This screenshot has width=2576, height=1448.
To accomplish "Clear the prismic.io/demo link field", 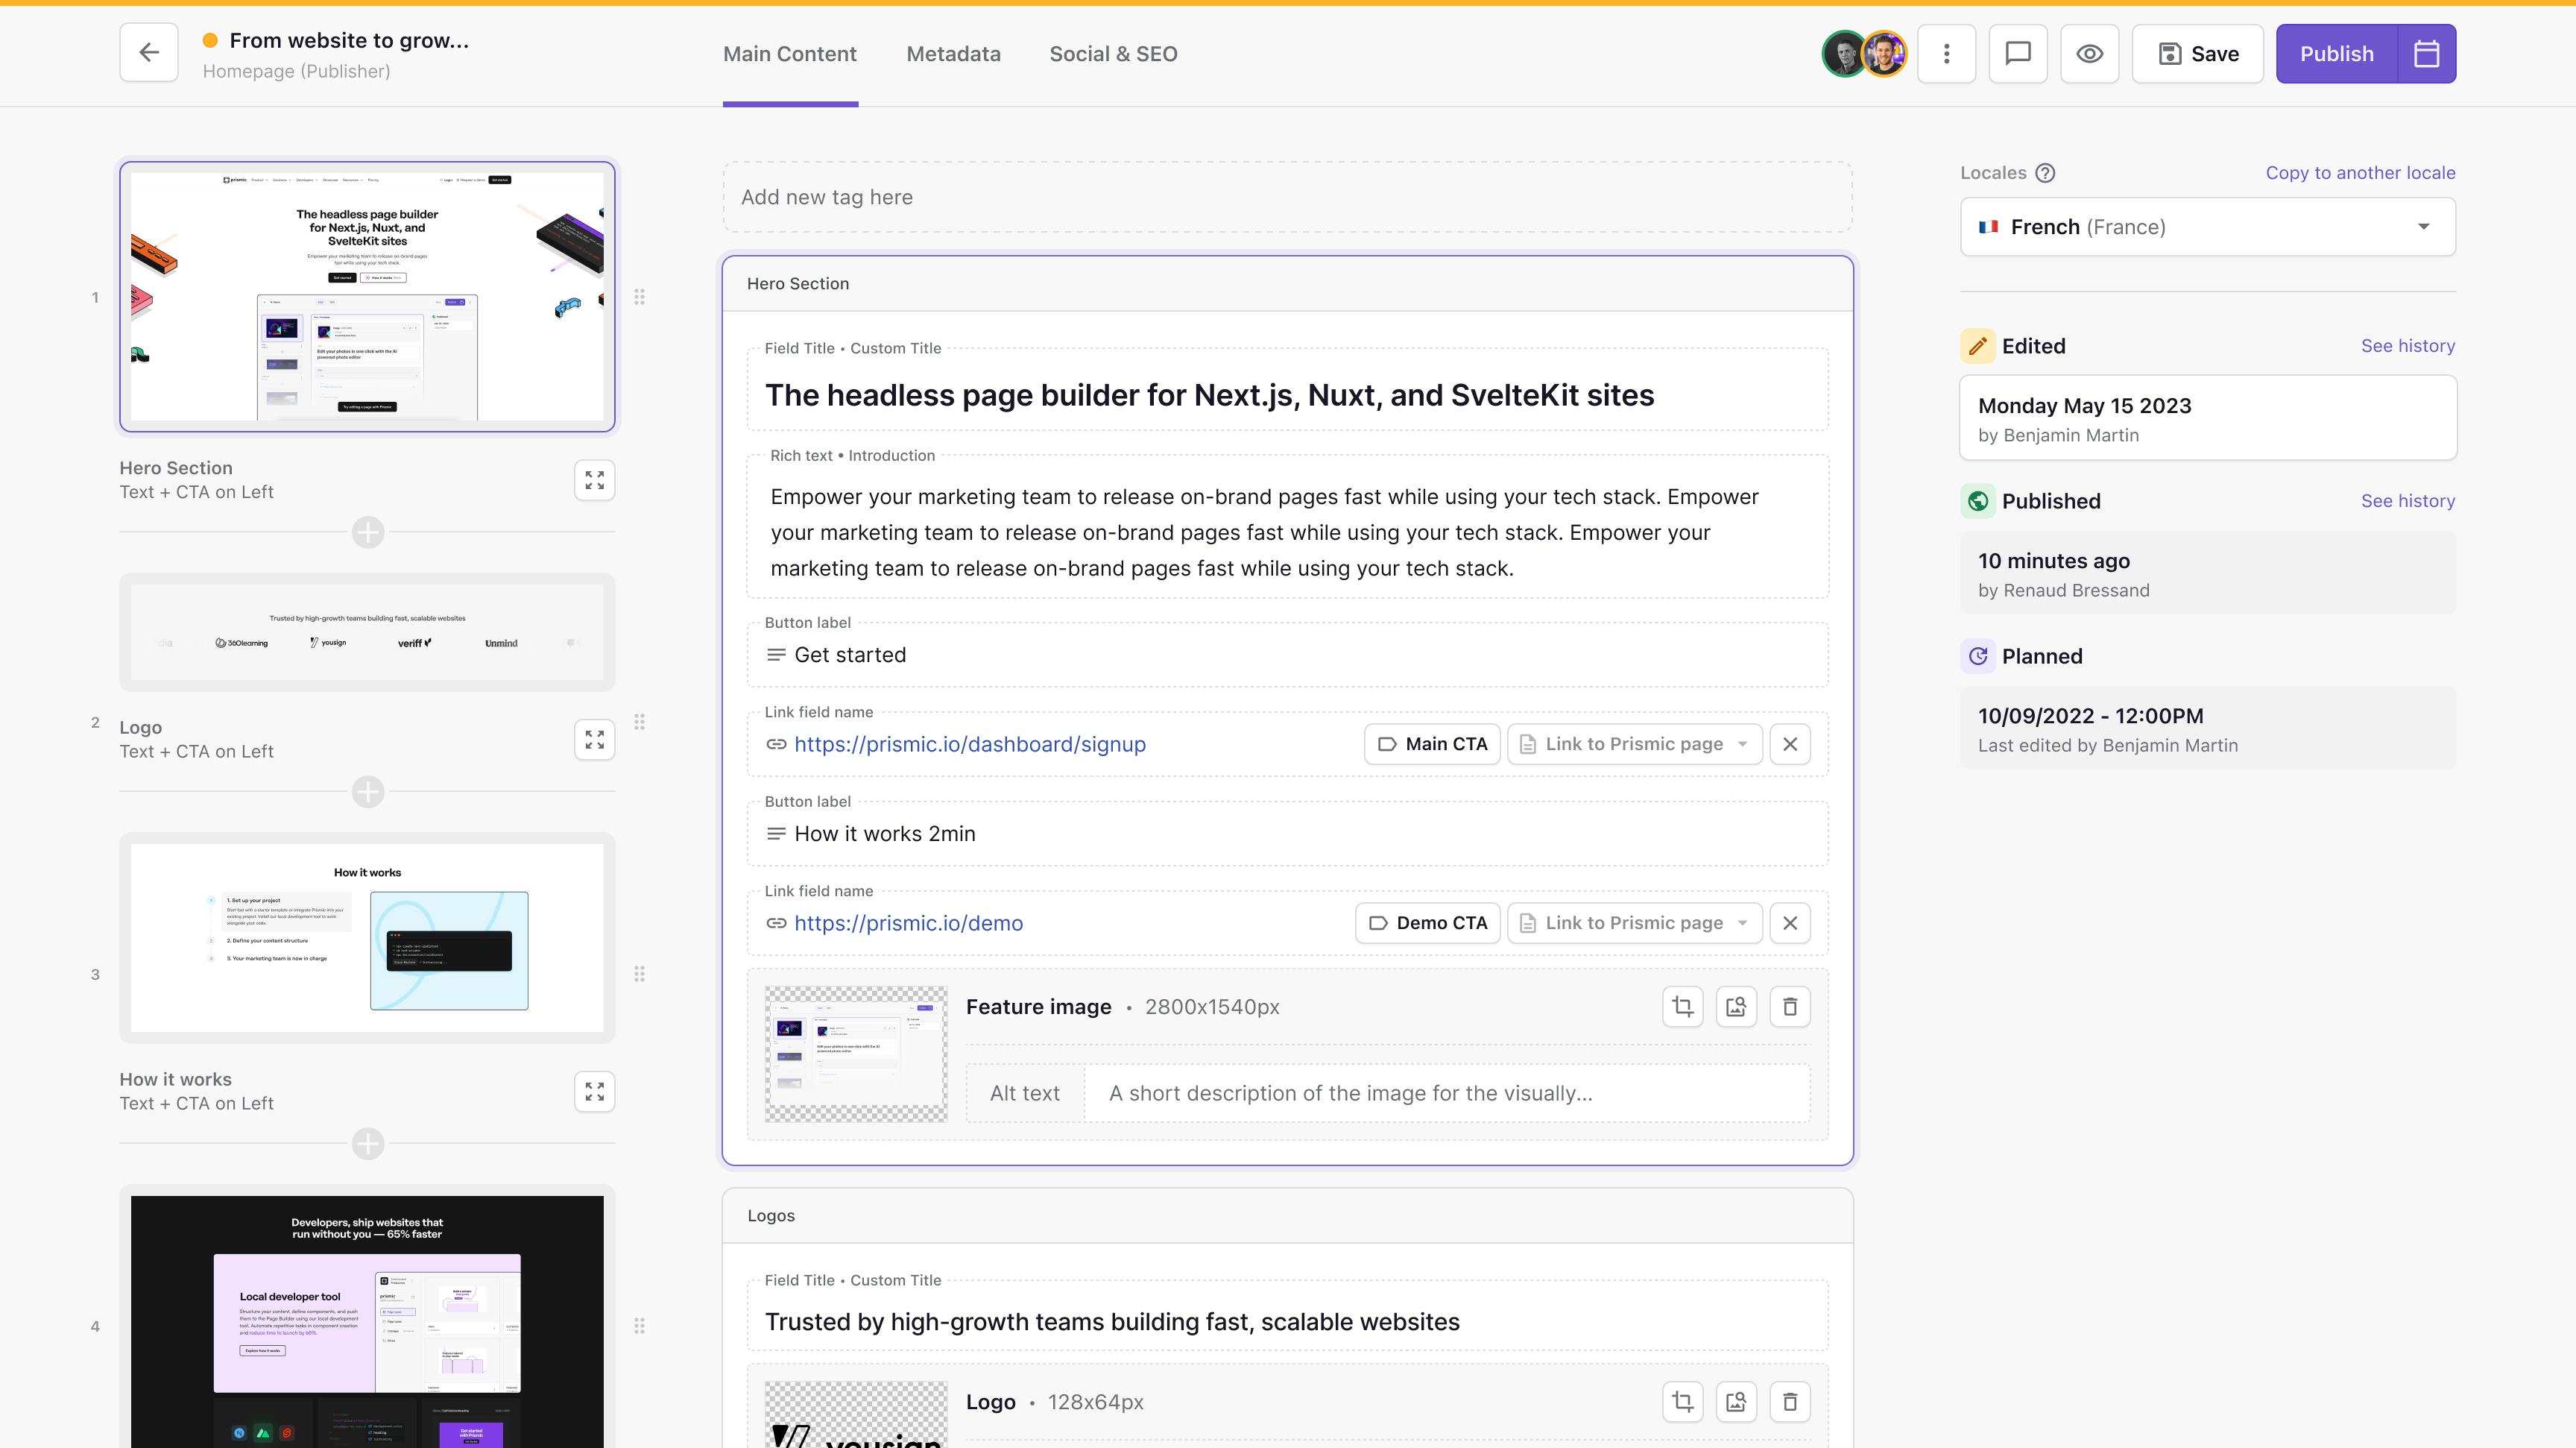I will 1790,923.
